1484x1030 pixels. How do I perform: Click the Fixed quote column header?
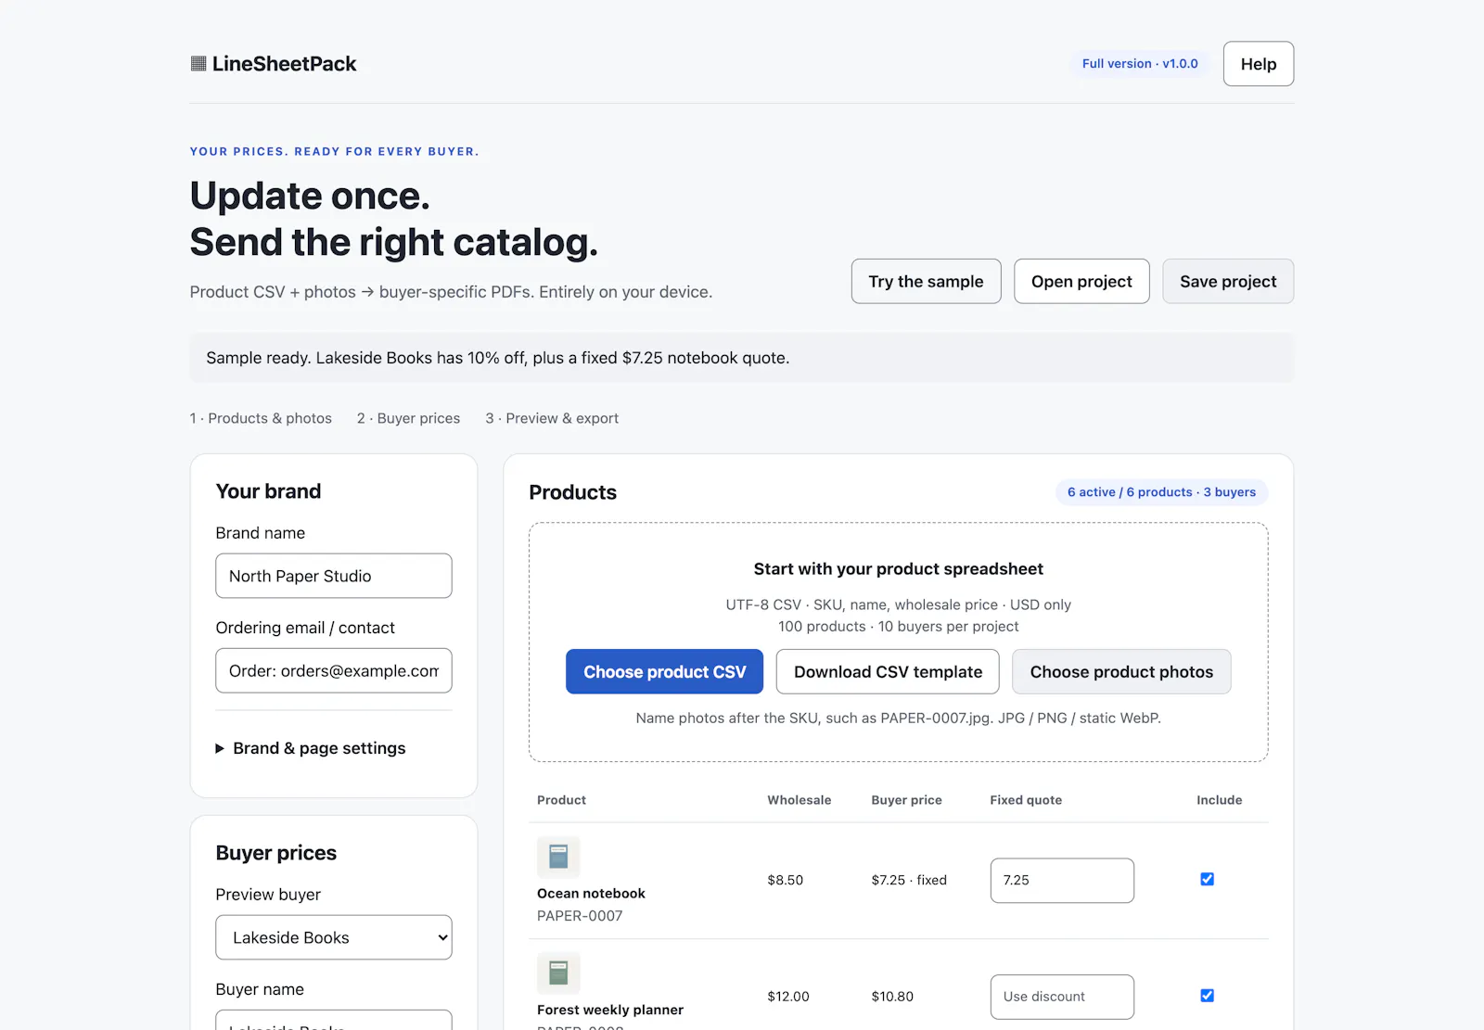[x=1026, y=800]
